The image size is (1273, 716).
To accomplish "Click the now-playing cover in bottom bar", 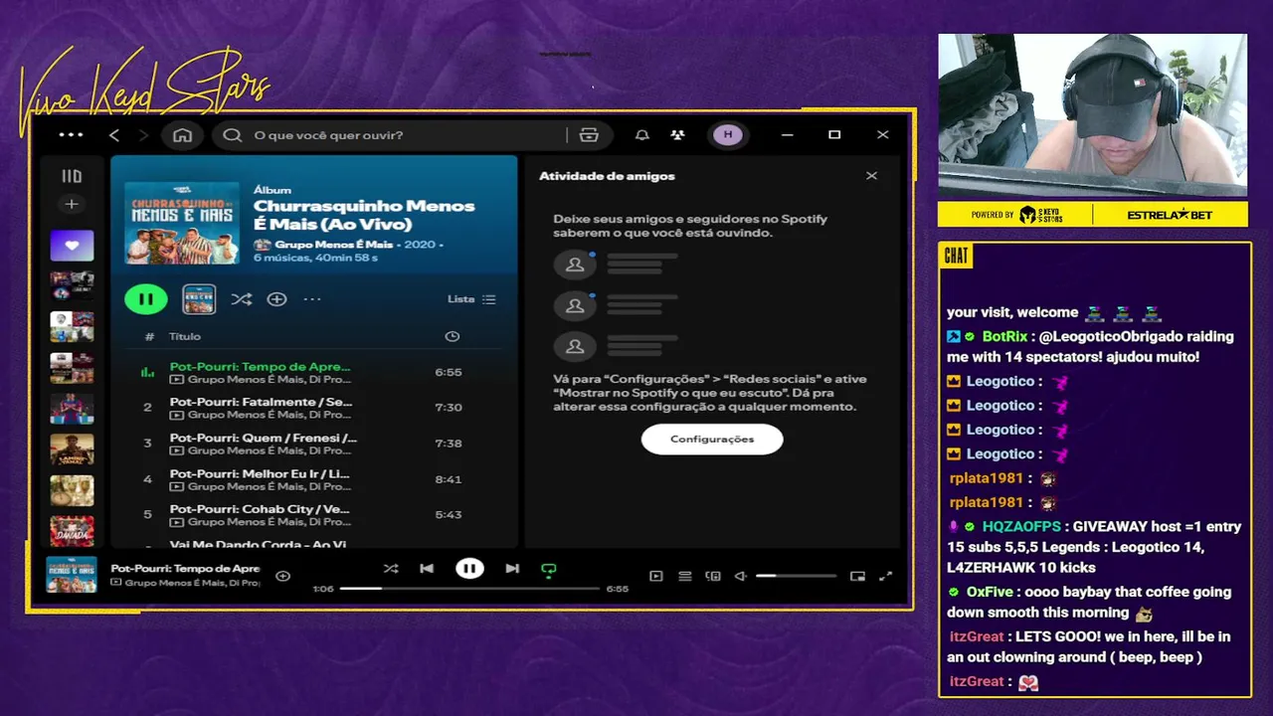I will tap(72, 575).
